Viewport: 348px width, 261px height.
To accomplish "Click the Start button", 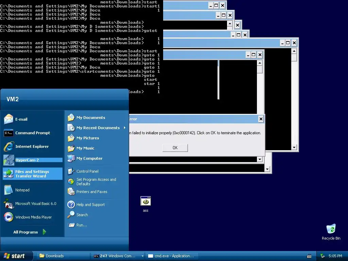I will pyautogui.click(x=16, y=256).
